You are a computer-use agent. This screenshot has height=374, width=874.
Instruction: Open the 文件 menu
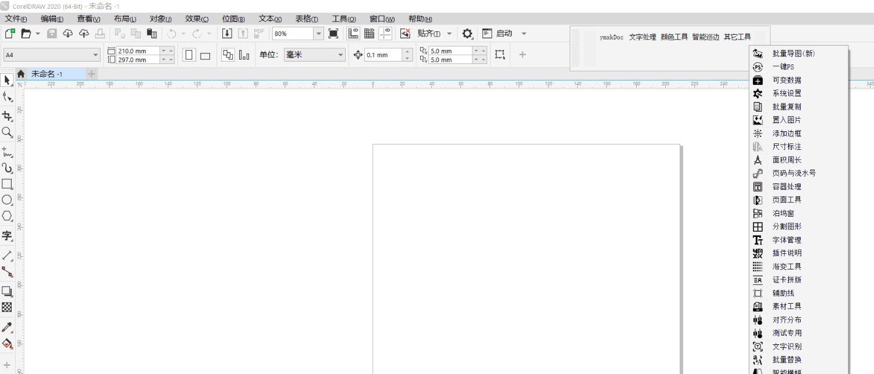[16, 18]
